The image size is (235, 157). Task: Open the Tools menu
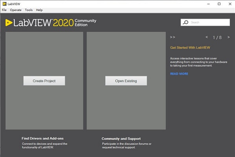coord(29,10)
